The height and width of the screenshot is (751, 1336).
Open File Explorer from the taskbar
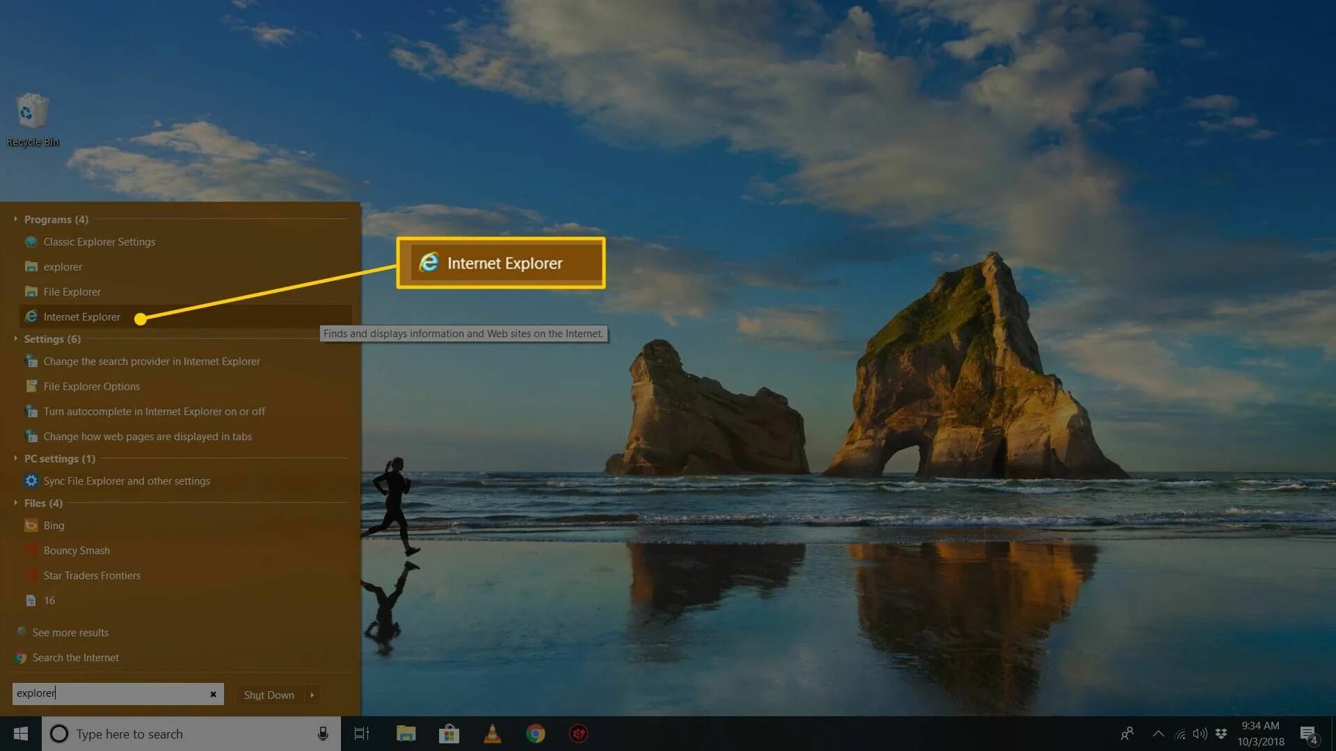(406, 734)
